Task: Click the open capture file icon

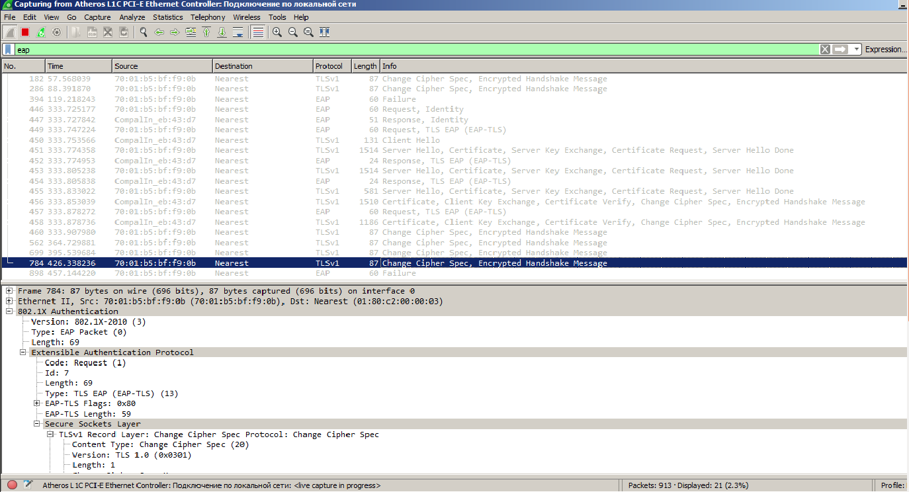Action: coord(77,32)
